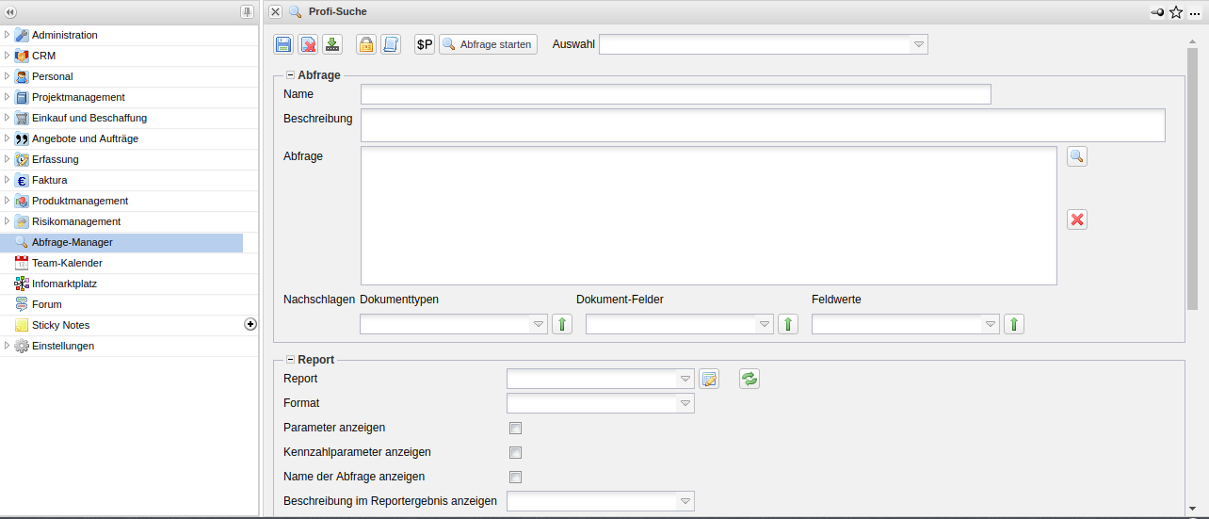The image size is (1209, 519).
Task: Click the green download arrow toolbar icon
Action: click(332, 44)
